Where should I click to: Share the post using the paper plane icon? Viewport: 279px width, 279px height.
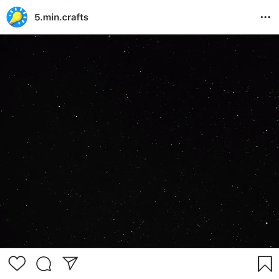[70, 263]
